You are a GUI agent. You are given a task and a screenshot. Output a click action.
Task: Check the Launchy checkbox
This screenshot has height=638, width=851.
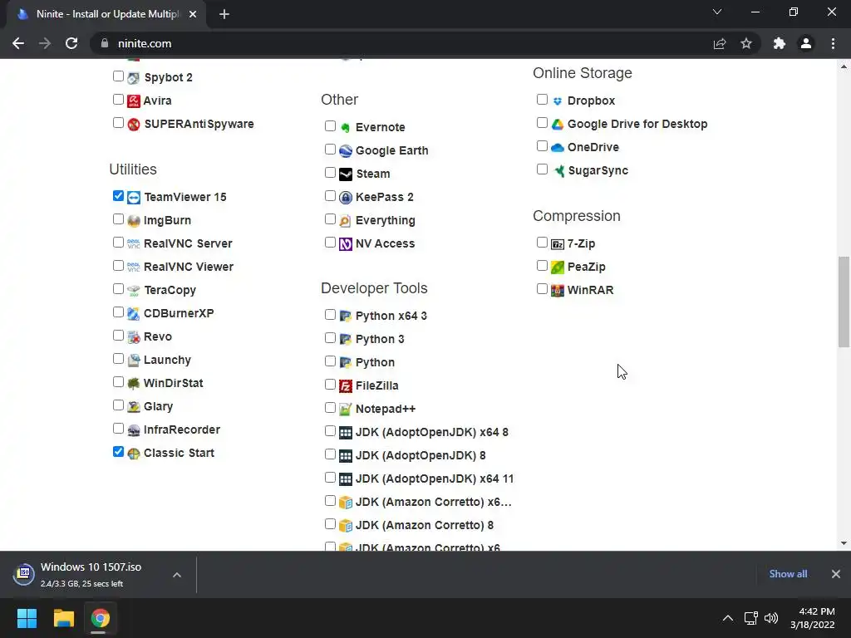coord(118,359)
